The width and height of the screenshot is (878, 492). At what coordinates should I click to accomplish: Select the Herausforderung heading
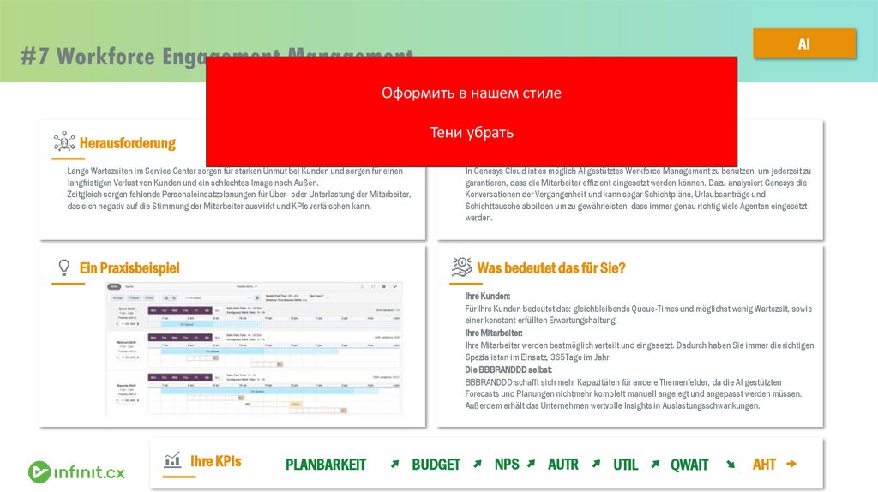pyautogui.click(x=128, y=143)
